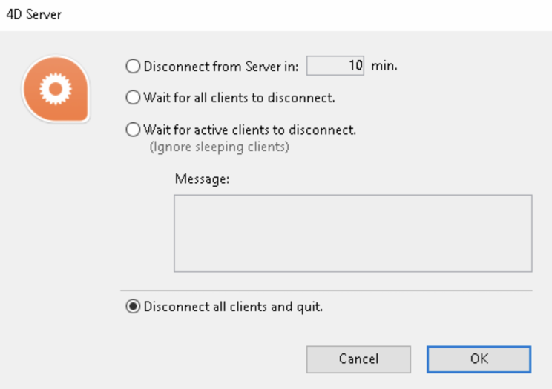Viewport: 552px width, 389px height.
Task: Click the '4D Server' window title text
Action: pyautogui.click(x=34, y=15)
